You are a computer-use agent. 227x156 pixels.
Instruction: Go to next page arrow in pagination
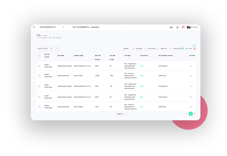pyautogui.click(x=194, y=114)
